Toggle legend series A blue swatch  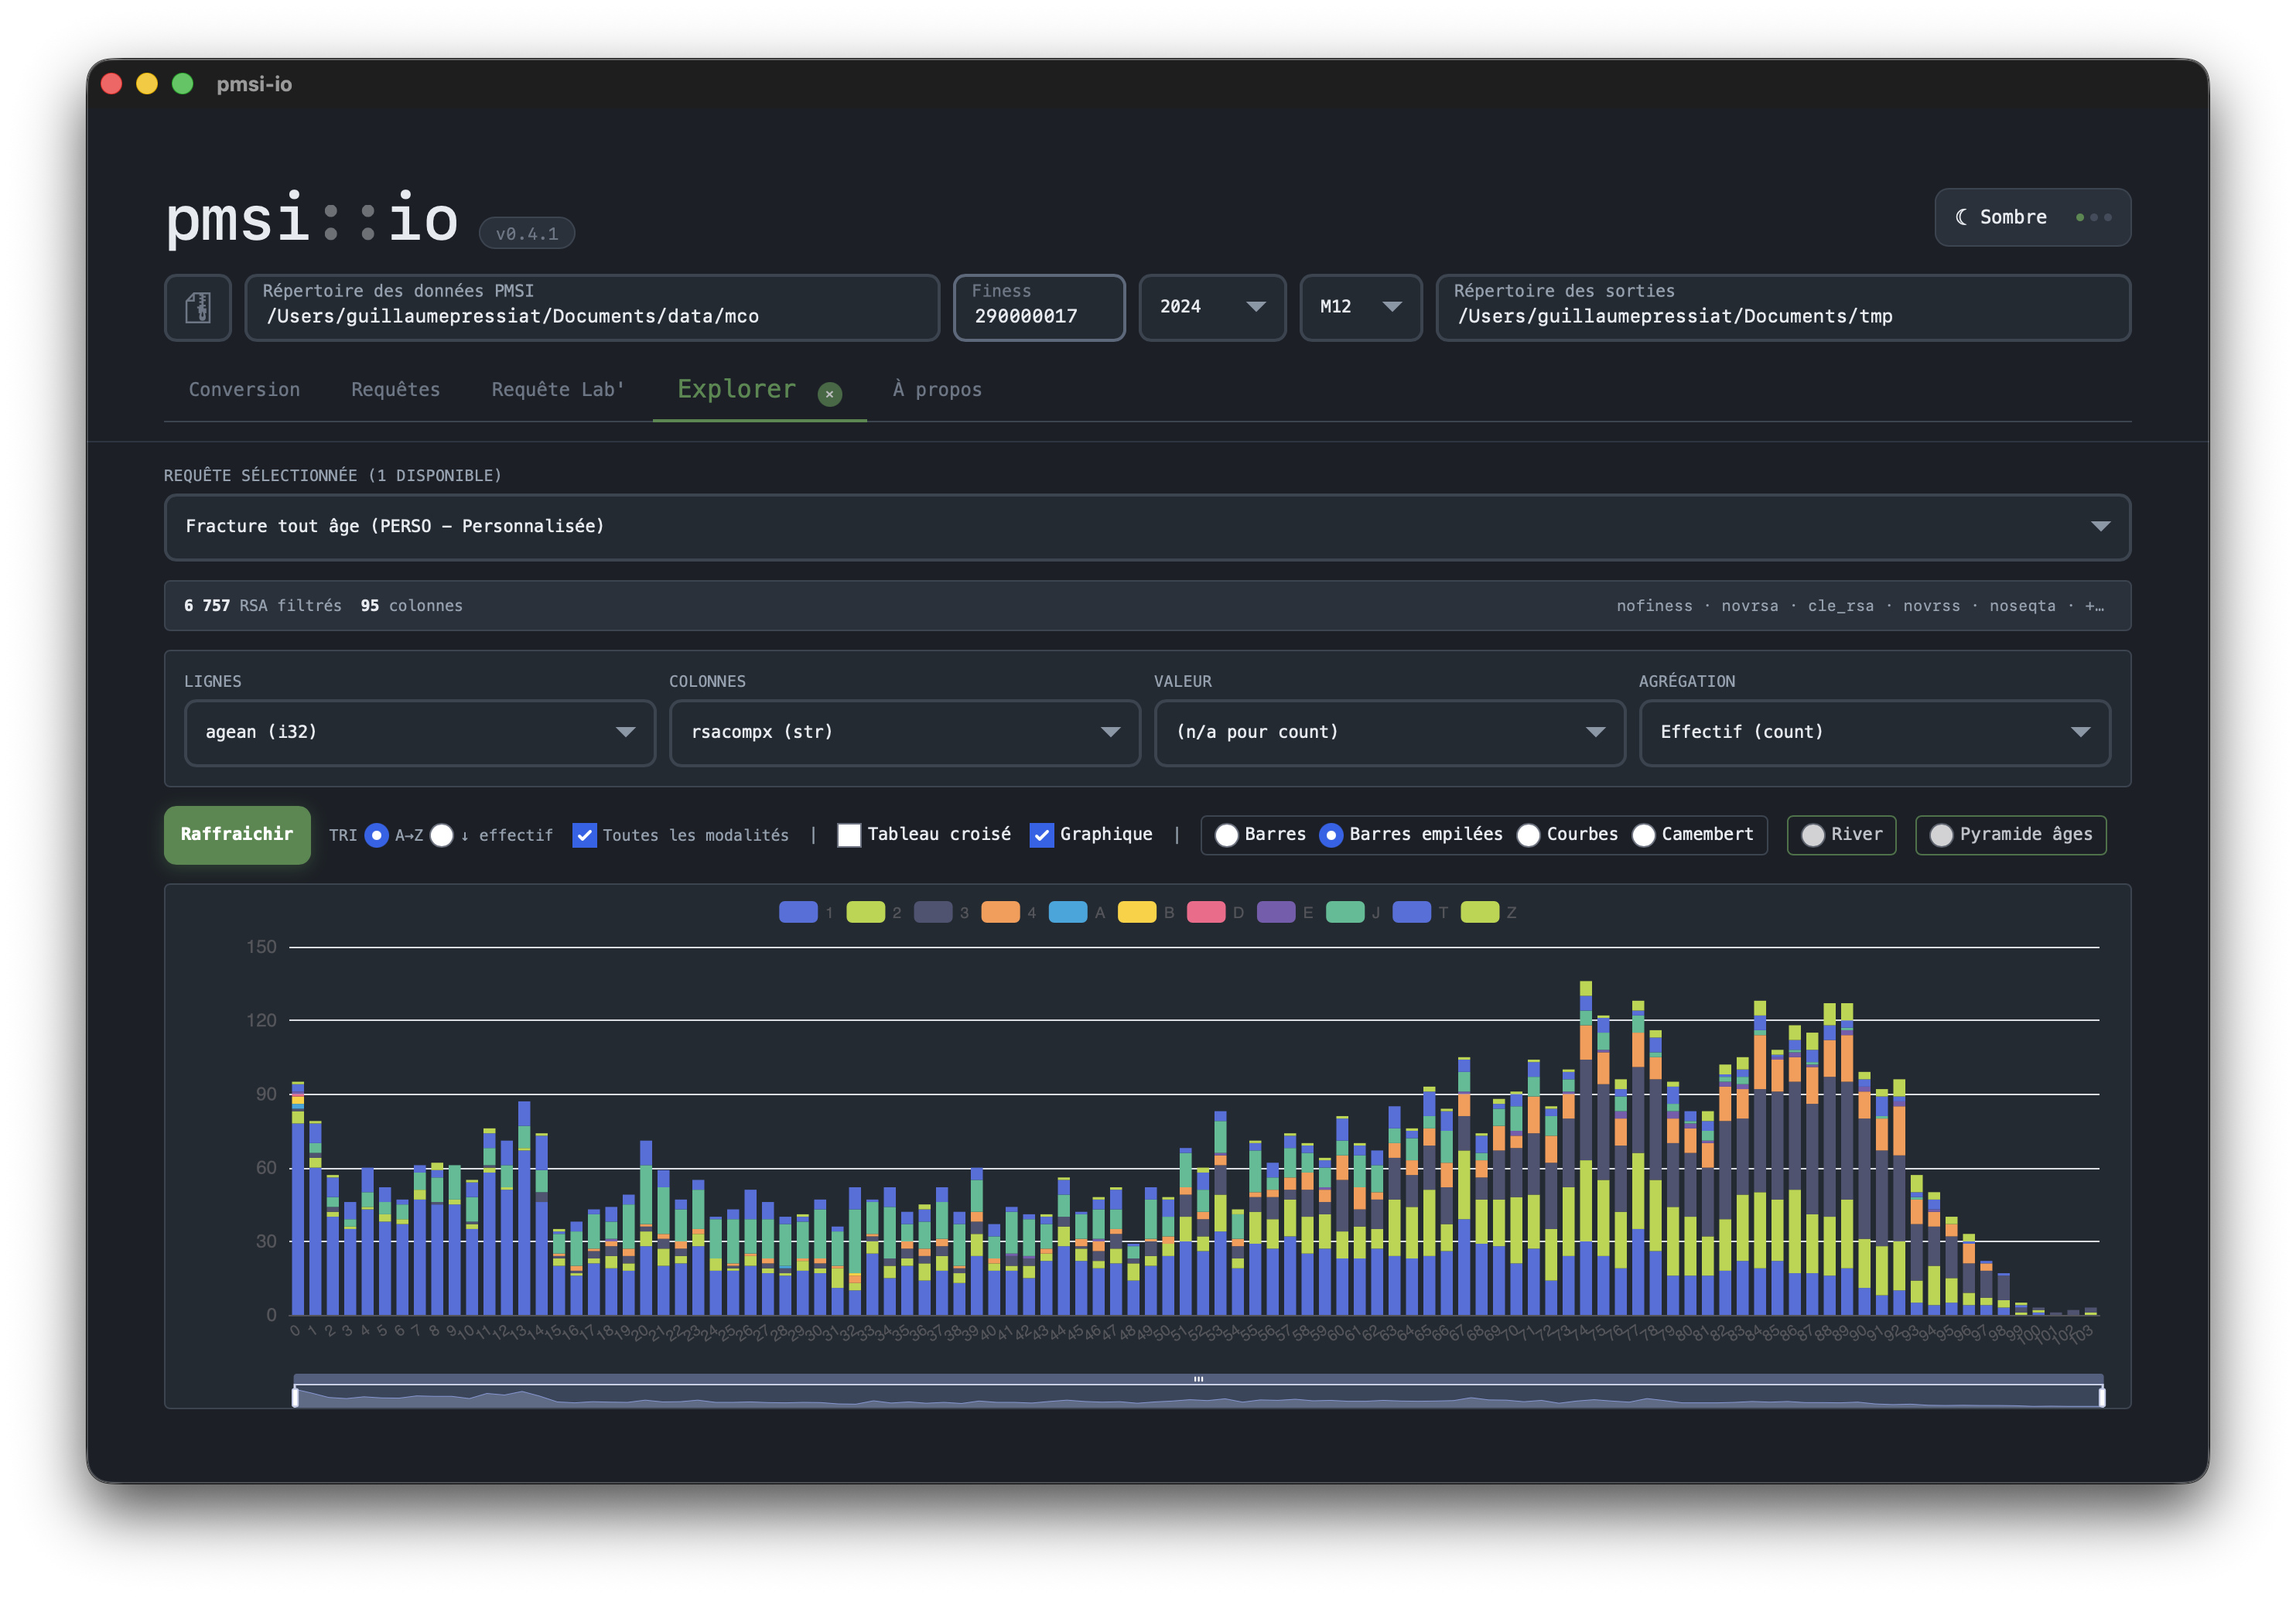coord(1068,912)
